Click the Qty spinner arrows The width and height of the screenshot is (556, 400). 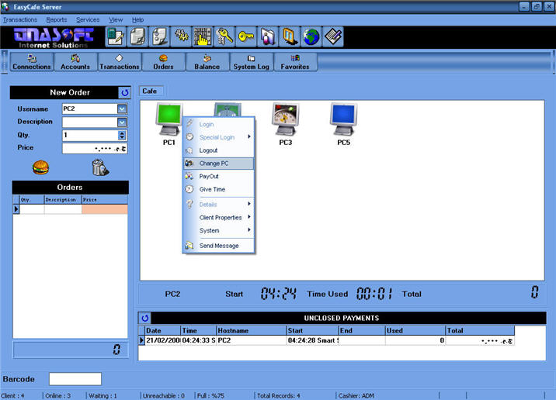[x=122, y=135]
